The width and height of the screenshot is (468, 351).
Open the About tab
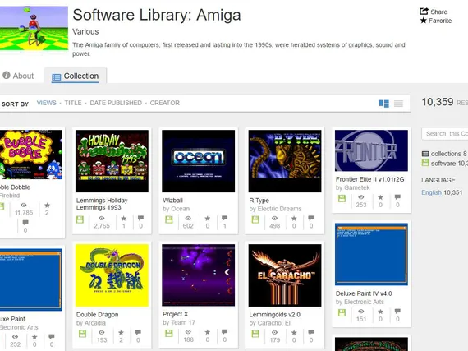(x=18, y=76)
